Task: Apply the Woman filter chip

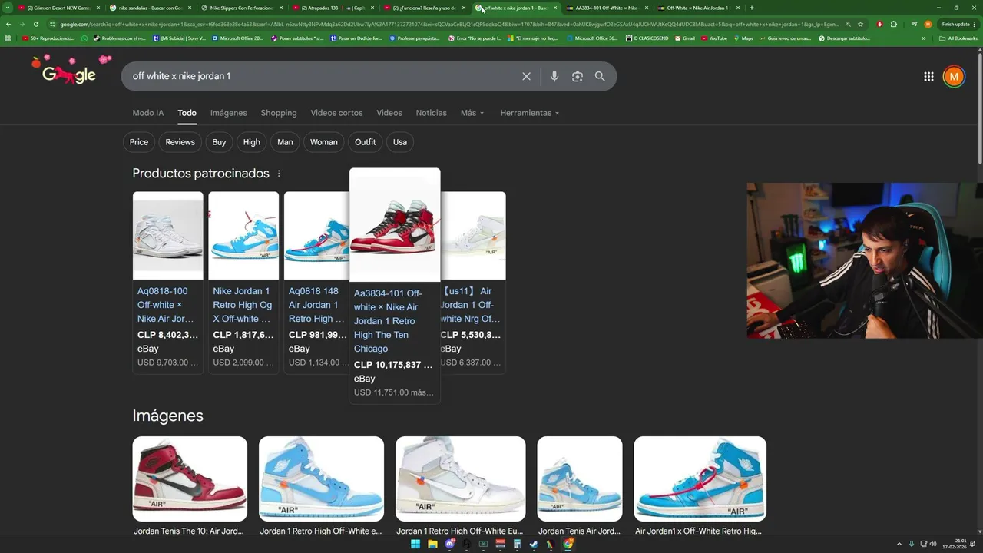Action: 324,142
